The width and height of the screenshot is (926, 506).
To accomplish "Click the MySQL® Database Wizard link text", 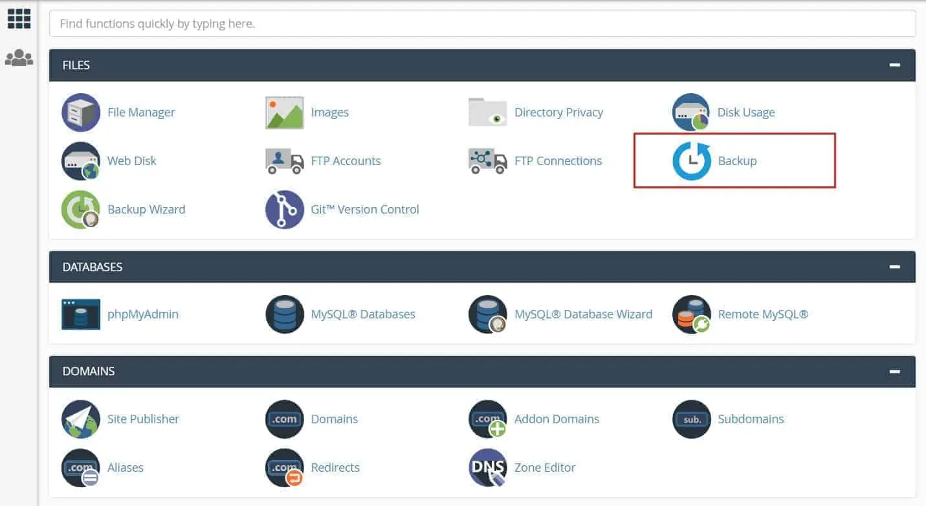I will pos(584,314).
